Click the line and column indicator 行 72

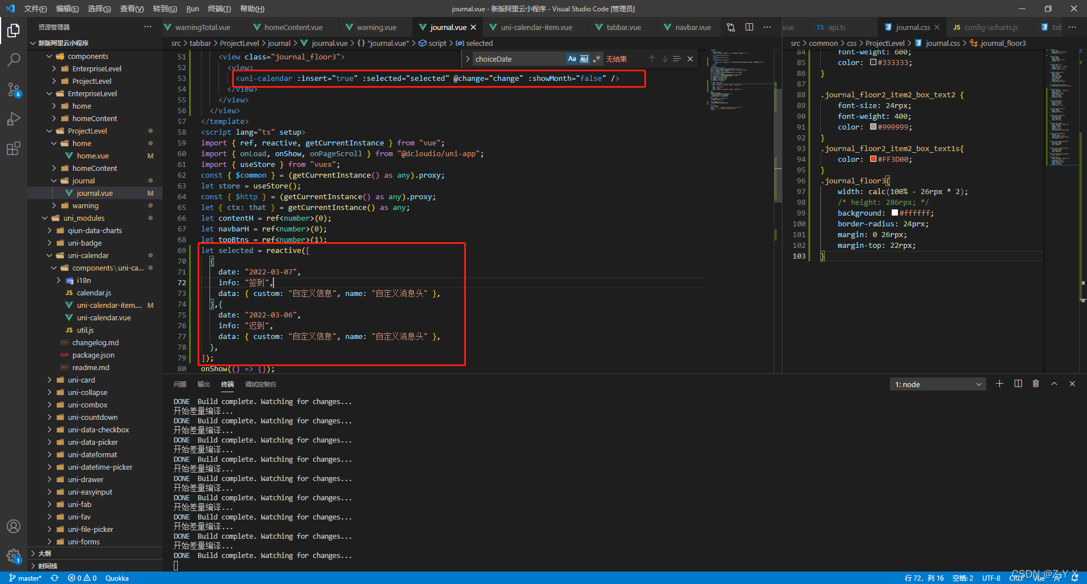point(924,578)
